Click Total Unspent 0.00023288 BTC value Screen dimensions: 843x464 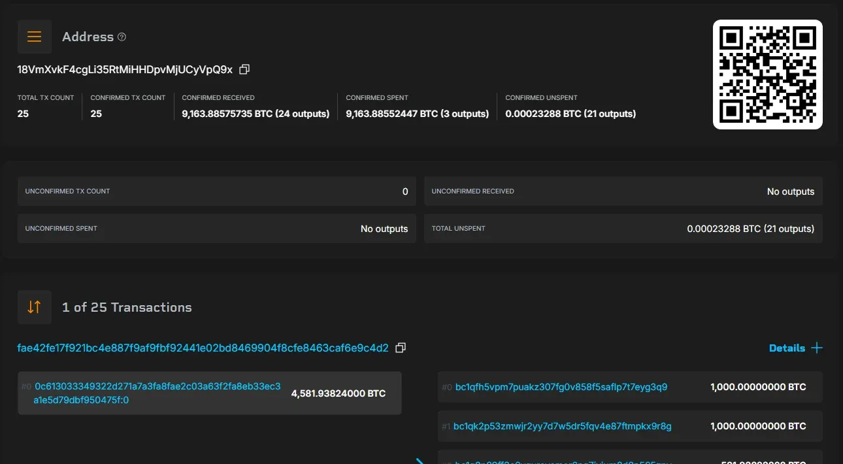tap(751, 229)
